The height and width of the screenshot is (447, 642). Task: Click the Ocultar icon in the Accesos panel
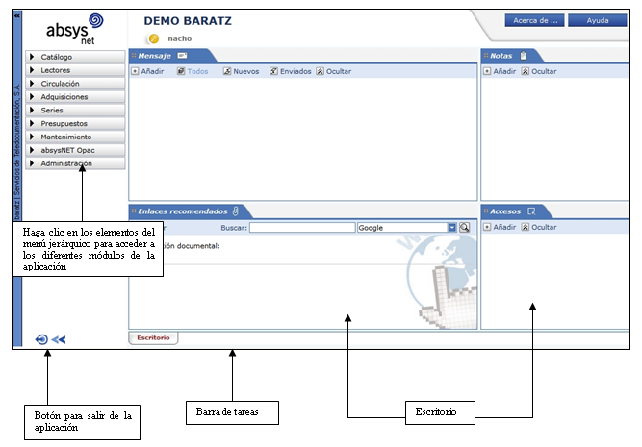[x=526, y=227]
